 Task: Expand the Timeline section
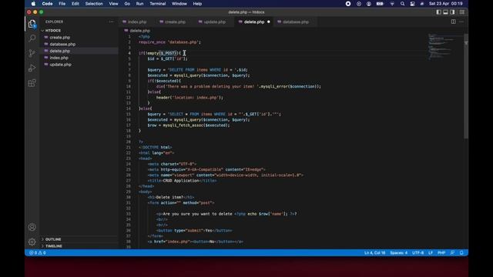[x=53, y=246]
